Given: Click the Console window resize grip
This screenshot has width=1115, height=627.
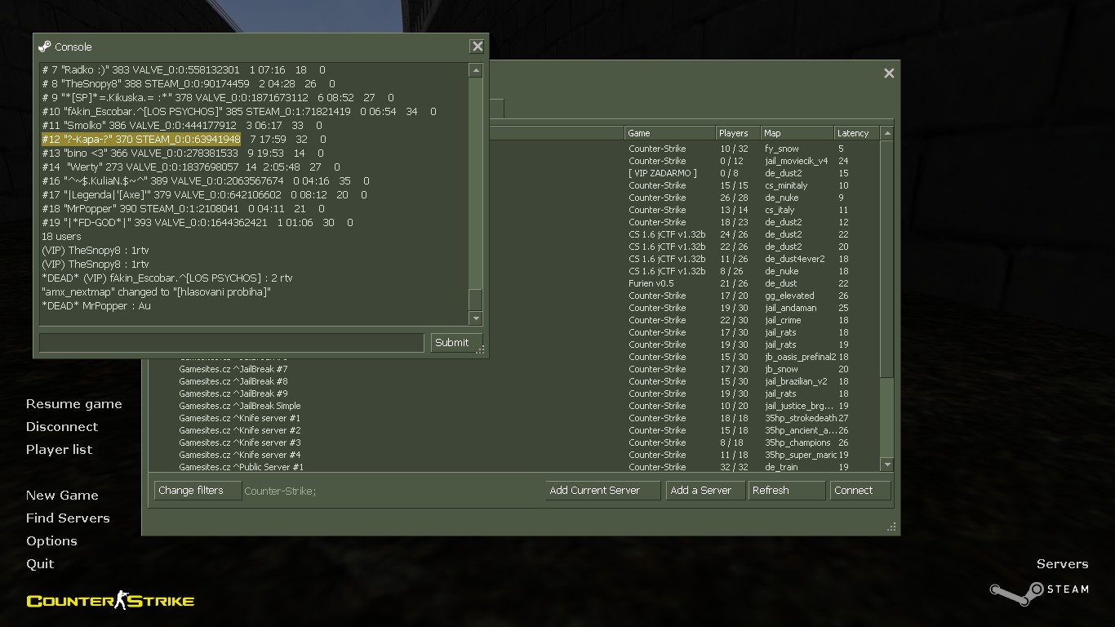Looking at the screenshot, I should coord(481,349).
